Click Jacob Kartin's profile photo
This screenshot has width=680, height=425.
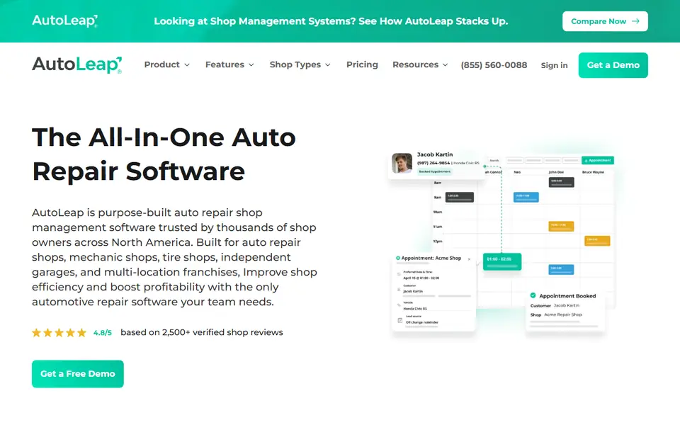(x=402, y=163)
